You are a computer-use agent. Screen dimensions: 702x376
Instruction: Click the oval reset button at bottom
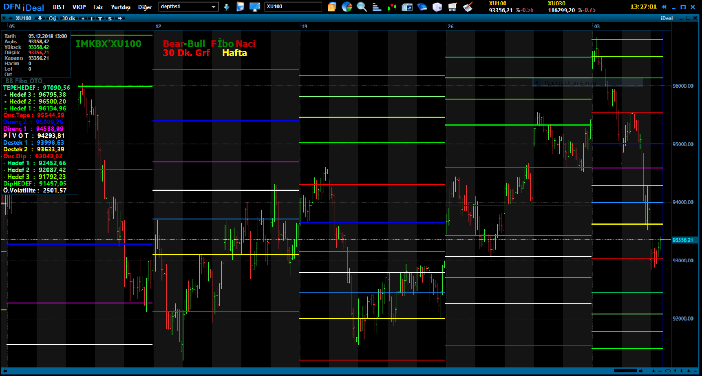click(668, 371)
